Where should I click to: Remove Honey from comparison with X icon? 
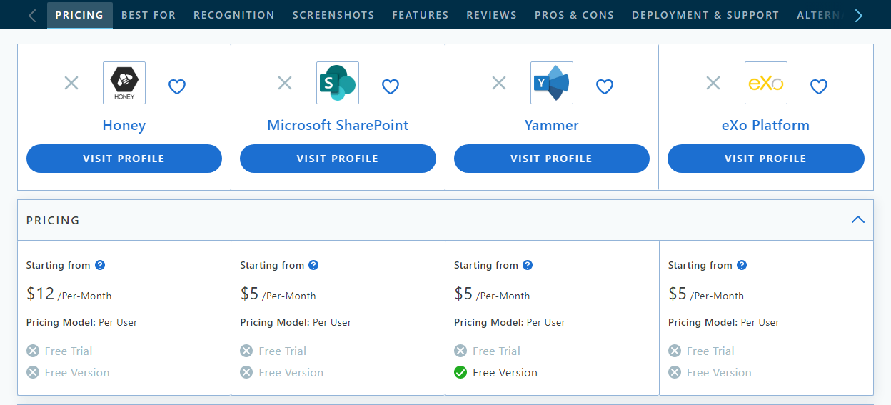pyautogui.click(x=71, y=83)
